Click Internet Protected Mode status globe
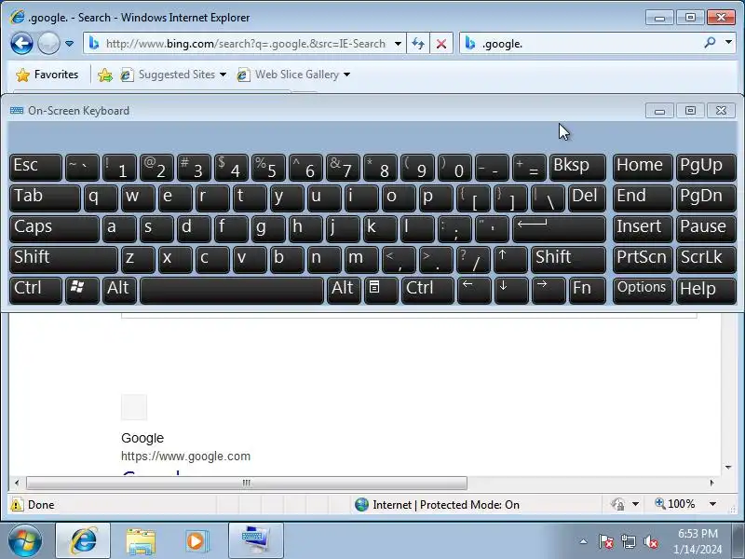 [x=361, y=504]
